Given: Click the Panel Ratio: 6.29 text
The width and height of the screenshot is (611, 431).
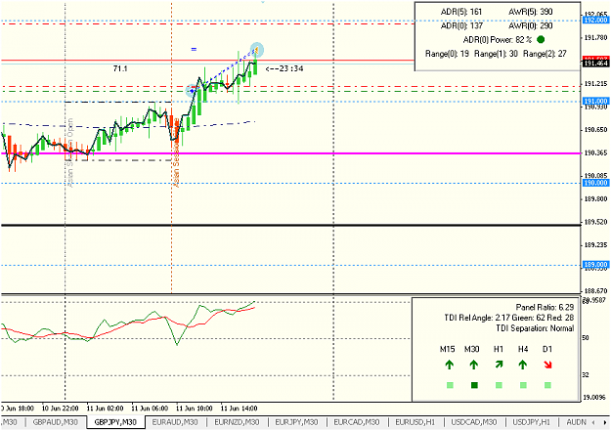Looking at the screenshot, I should [545, 308].
